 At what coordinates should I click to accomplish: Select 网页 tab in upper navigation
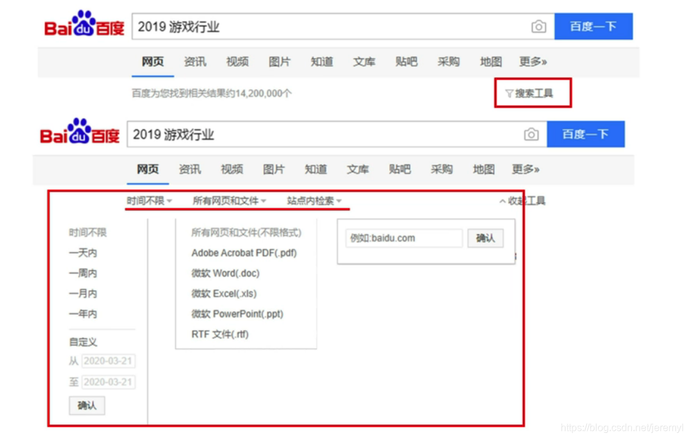152,62
